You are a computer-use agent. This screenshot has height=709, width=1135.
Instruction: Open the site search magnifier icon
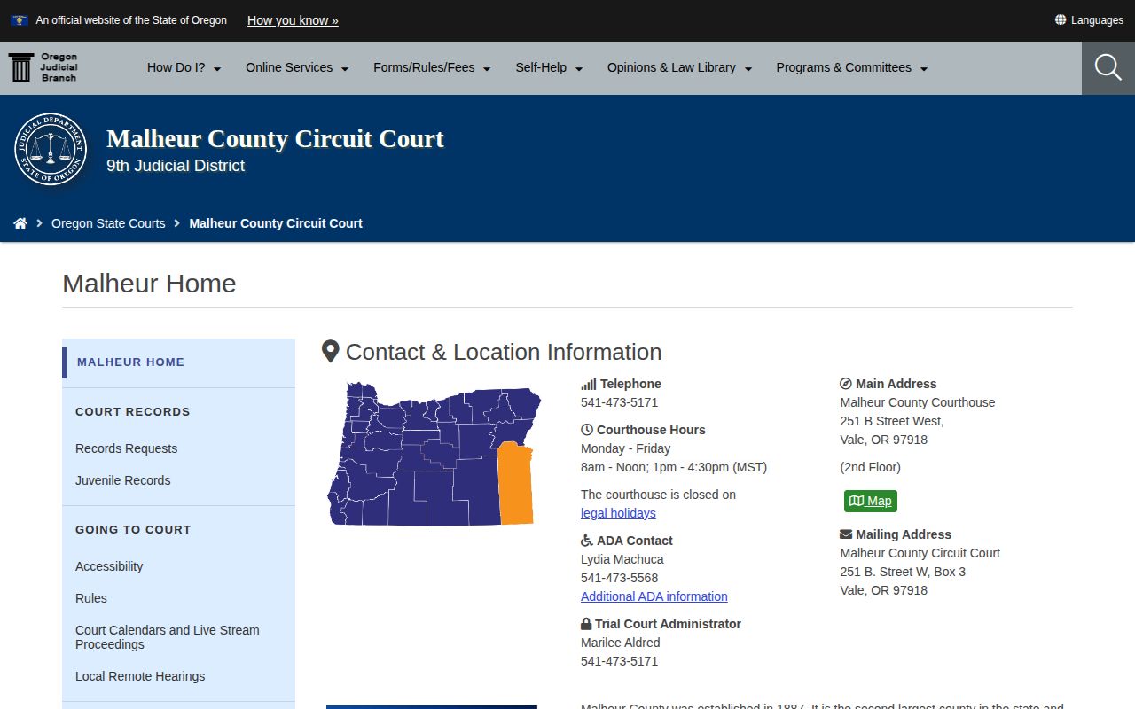click(x=1108, y=67)
